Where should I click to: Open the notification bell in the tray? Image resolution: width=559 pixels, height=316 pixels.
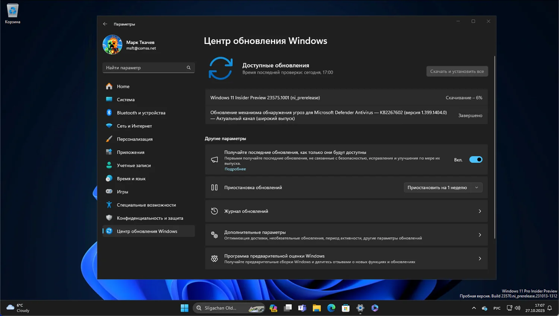point(550,308)
